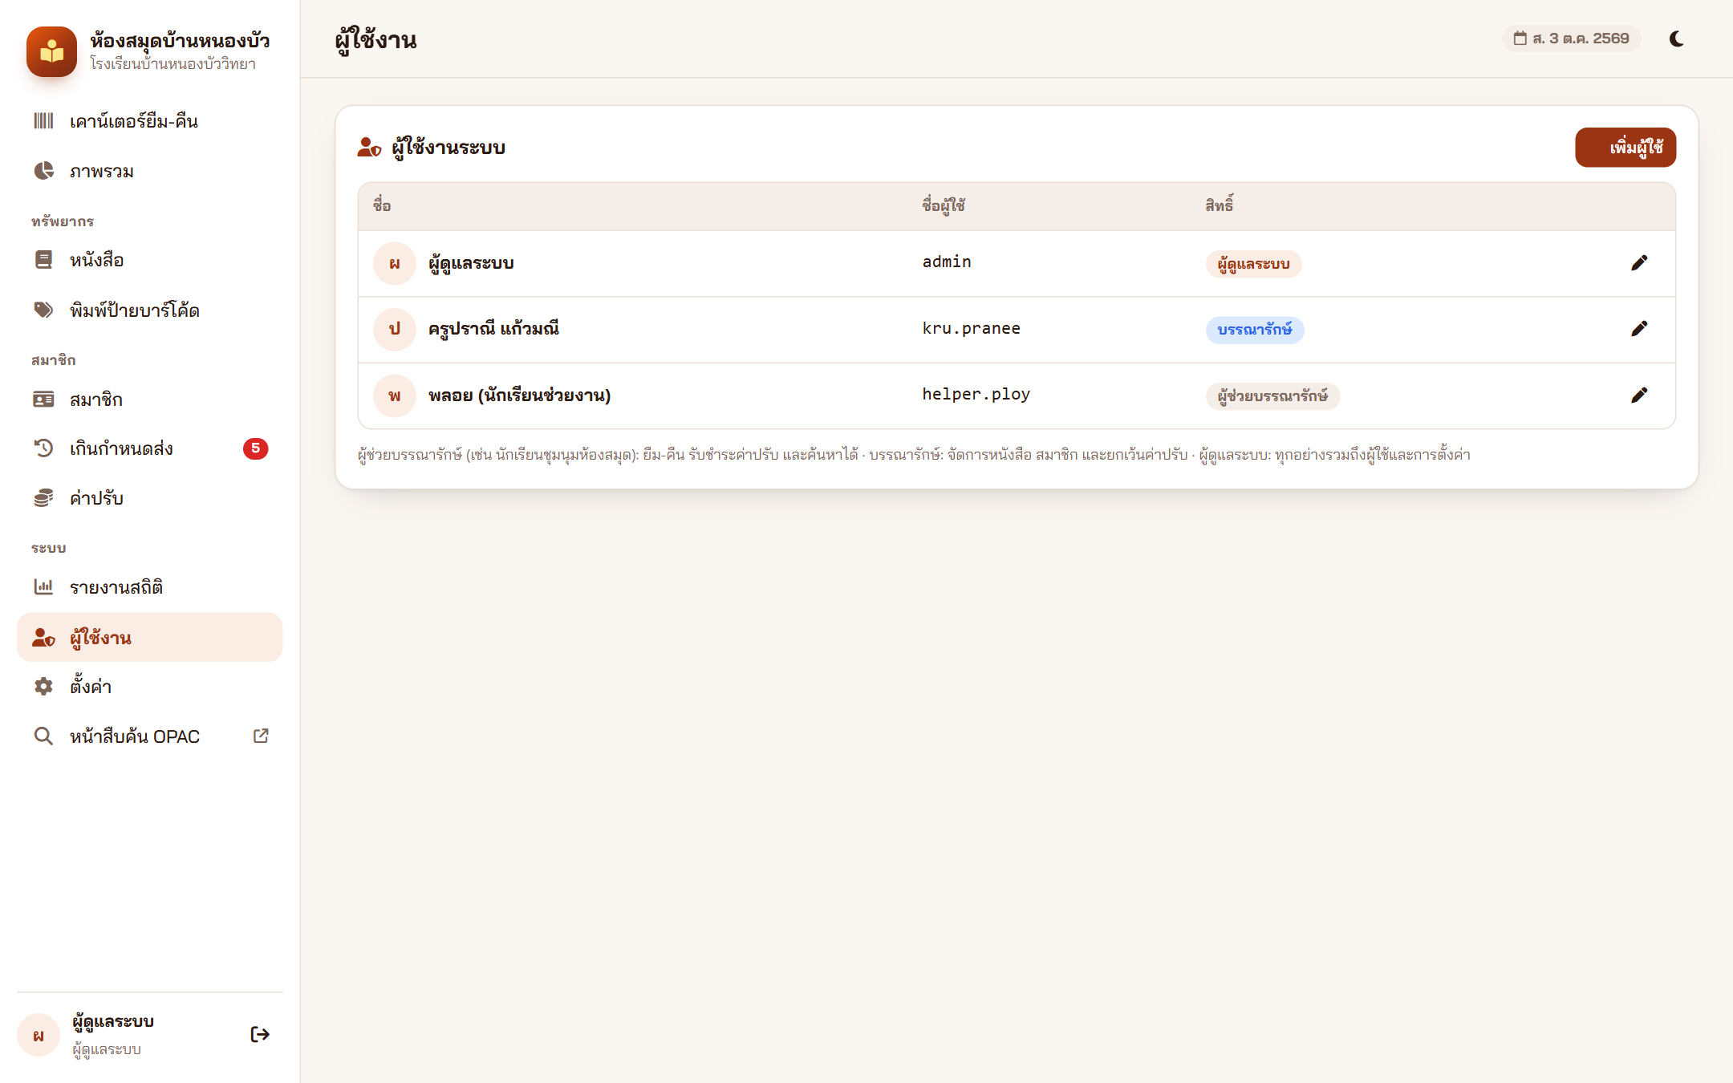1733x1083 pixels.
Task: Edit the admin user with pencil icon
Action: [1639, 263]
